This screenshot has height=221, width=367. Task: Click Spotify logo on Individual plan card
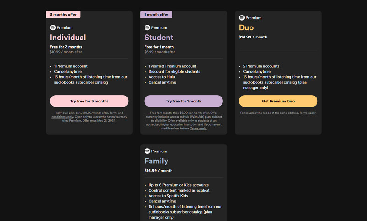53,27
